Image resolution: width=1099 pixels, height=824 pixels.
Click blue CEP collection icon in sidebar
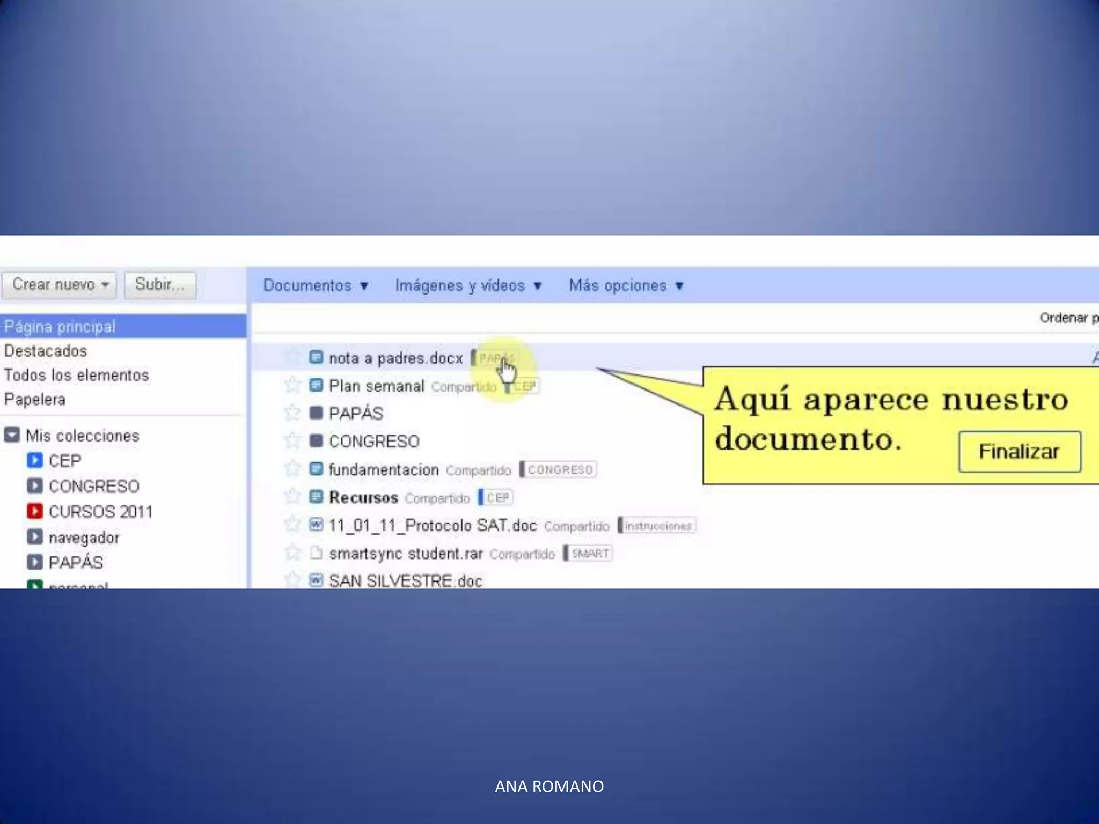pyautogui.click(x=35, y=461)
